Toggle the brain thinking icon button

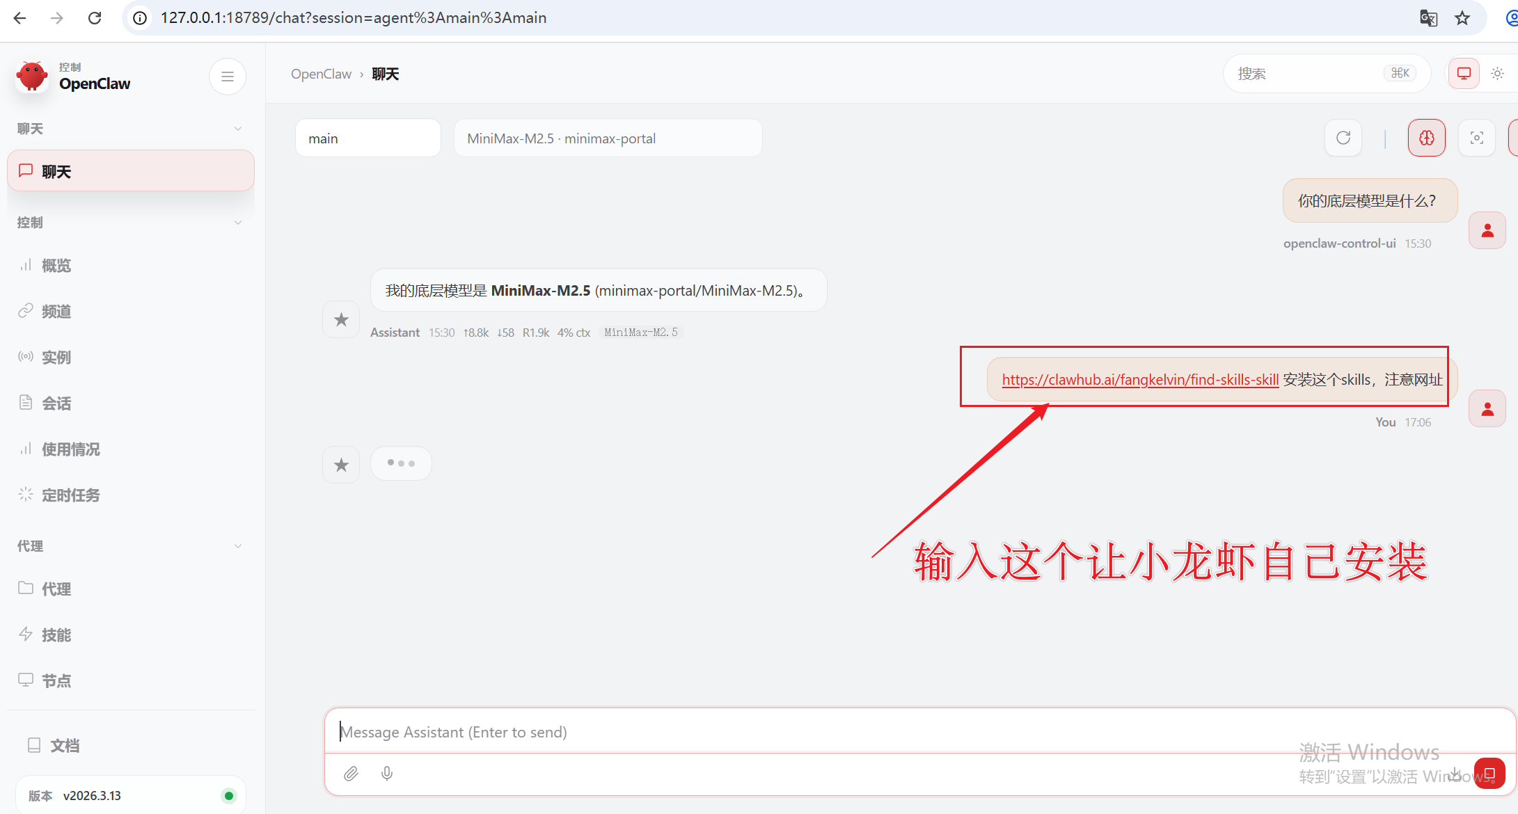1427,138
